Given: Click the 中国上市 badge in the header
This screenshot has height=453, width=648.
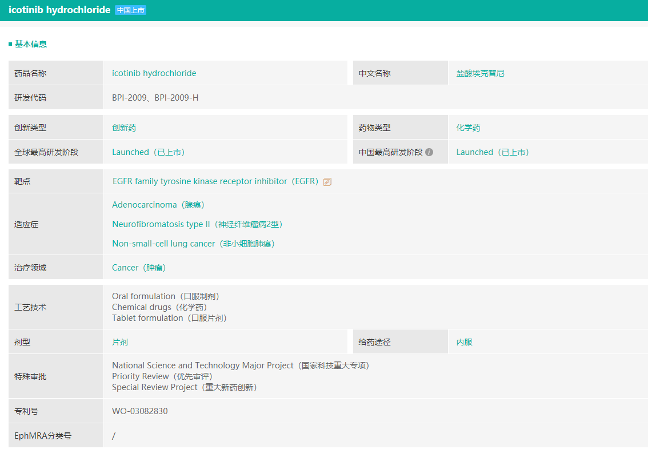Looking at the screenshot, I should pos(130,10).
